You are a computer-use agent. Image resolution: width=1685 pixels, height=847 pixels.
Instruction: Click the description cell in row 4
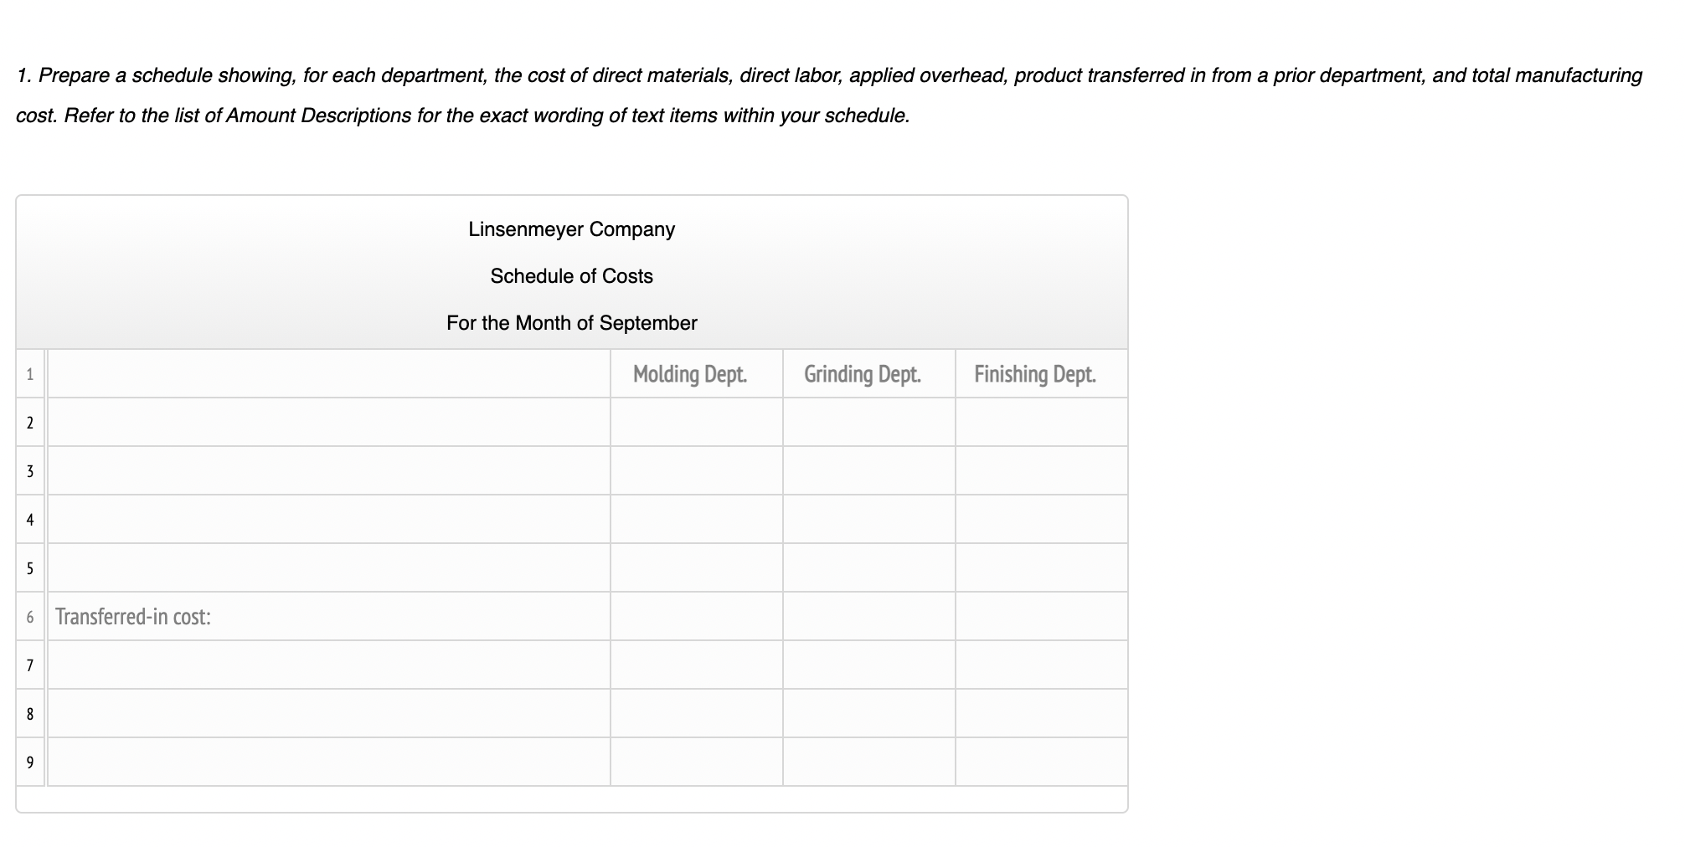click(327, 520)
